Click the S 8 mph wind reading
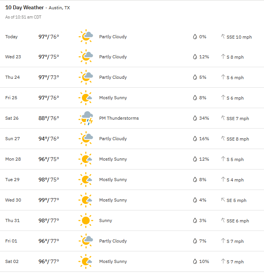 pyautogui.click(x=235, y=57)
